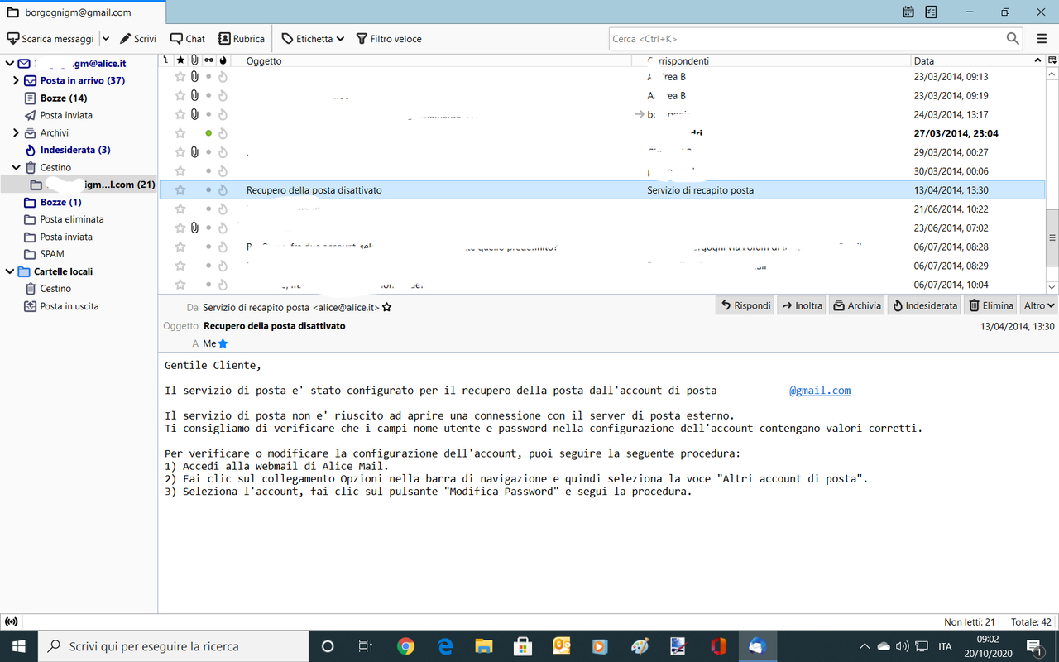Click the blue star next to Me recipient
This screenshot has height=662, width=1059.
pyautogui.click(x=223, y=343)
